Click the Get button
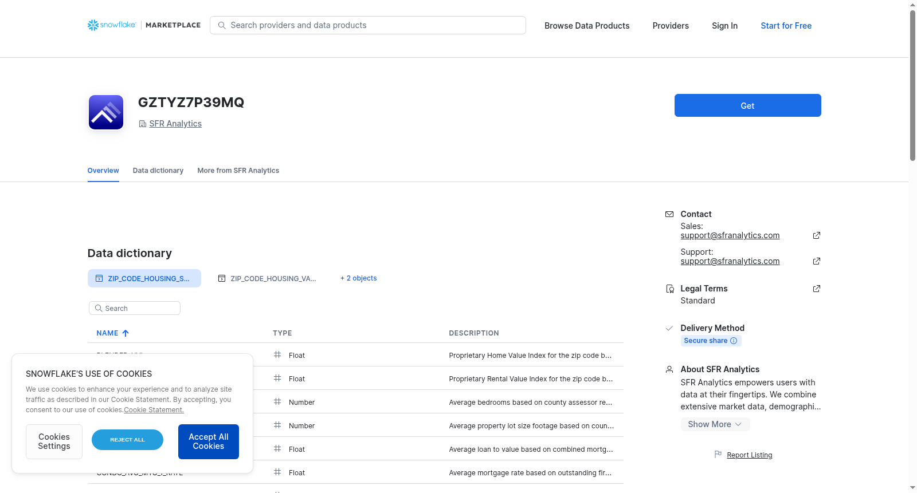This screenshot has width=917, height=493. pos(748,105)
